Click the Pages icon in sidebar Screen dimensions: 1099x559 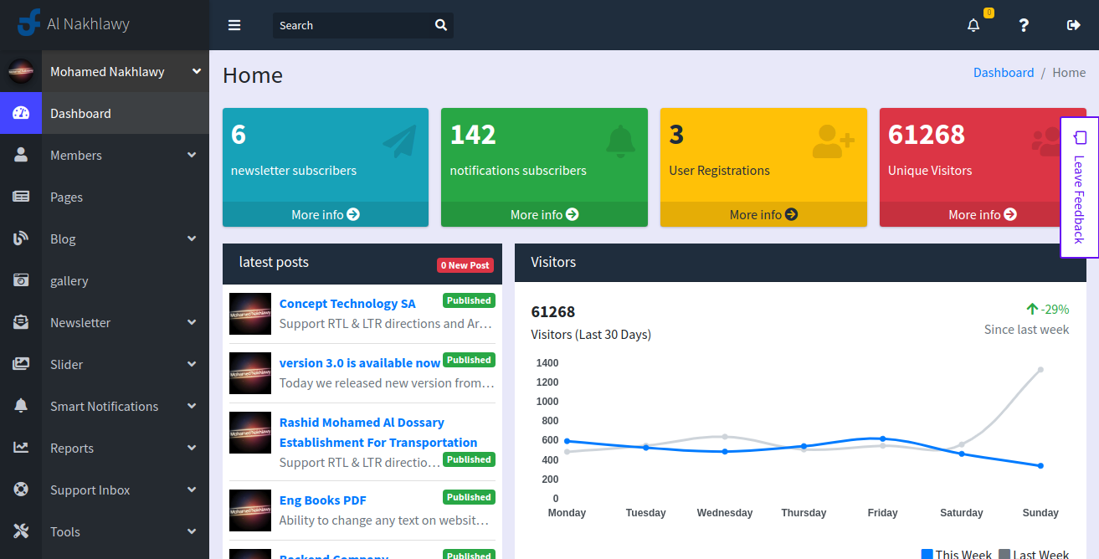[21, 197]
